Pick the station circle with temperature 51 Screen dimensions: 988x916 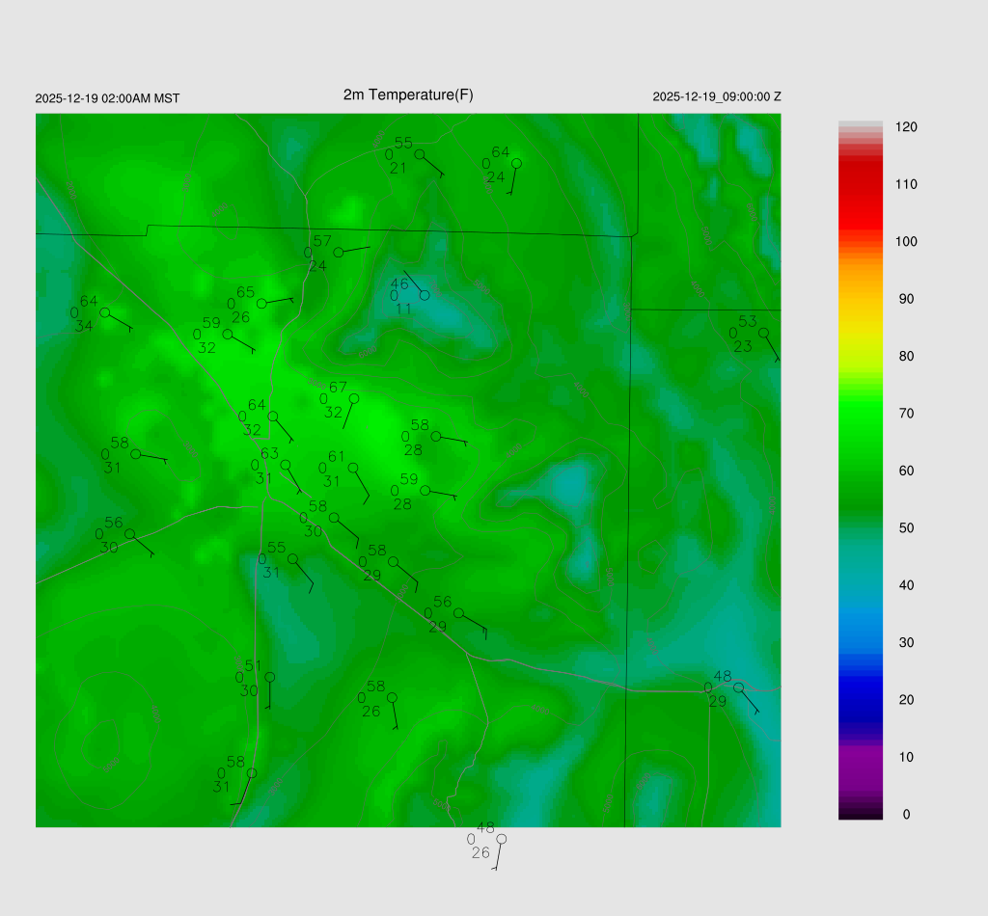click(270, 677)
